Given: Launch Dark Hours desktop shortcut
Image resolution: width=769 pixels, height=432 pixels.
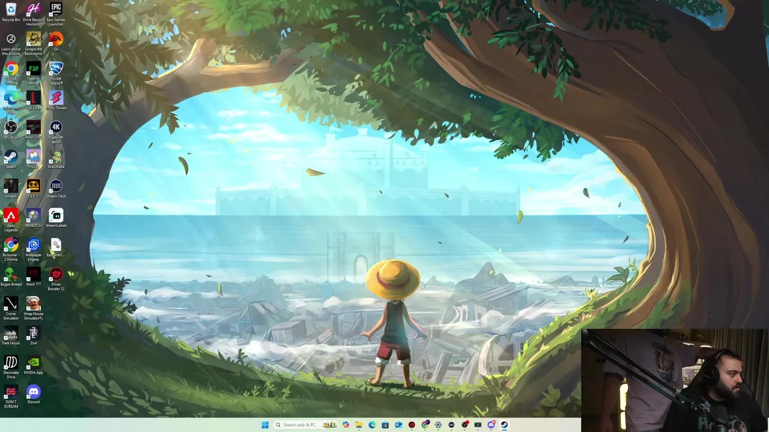Looking at the screenshot, I should click(x=11, y=335).
